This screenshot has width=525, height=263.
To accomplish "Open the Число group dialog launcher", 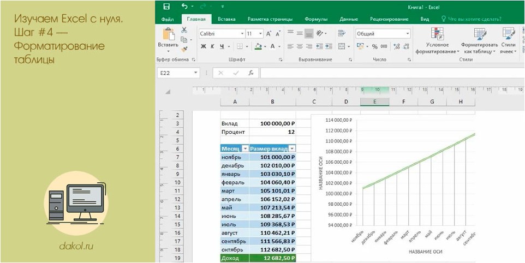I will (409, 59).
